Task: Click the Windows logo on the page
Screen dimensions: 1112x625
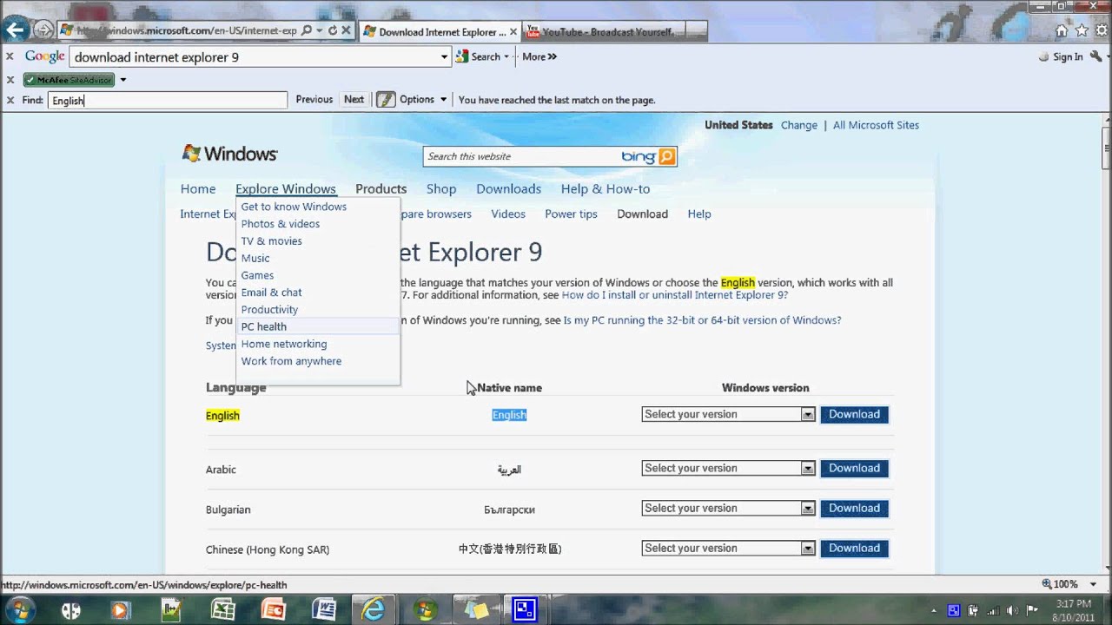Action: point(229,154)
